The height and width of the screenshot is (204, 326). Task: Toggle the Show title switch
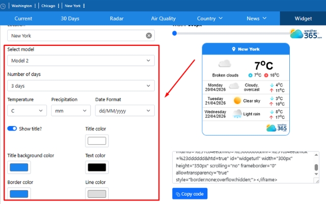(x=12, y=129)
